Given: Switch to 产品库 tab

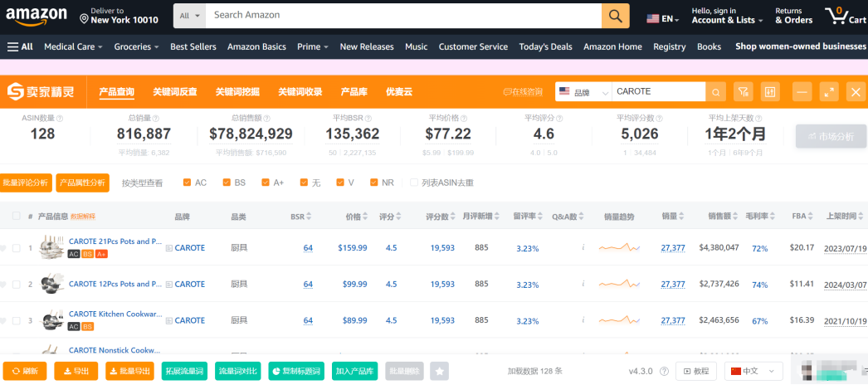Looking at the screenshot, I should point(354,92).
